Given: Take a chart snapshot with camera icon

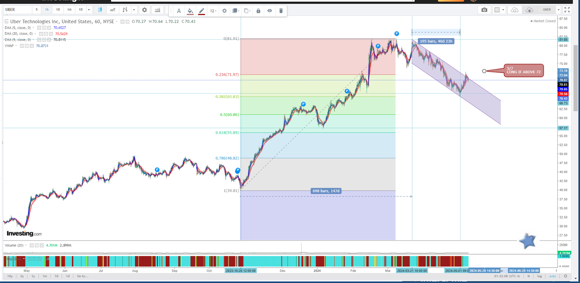Looking at the screenshot, I should click(484, 10).
